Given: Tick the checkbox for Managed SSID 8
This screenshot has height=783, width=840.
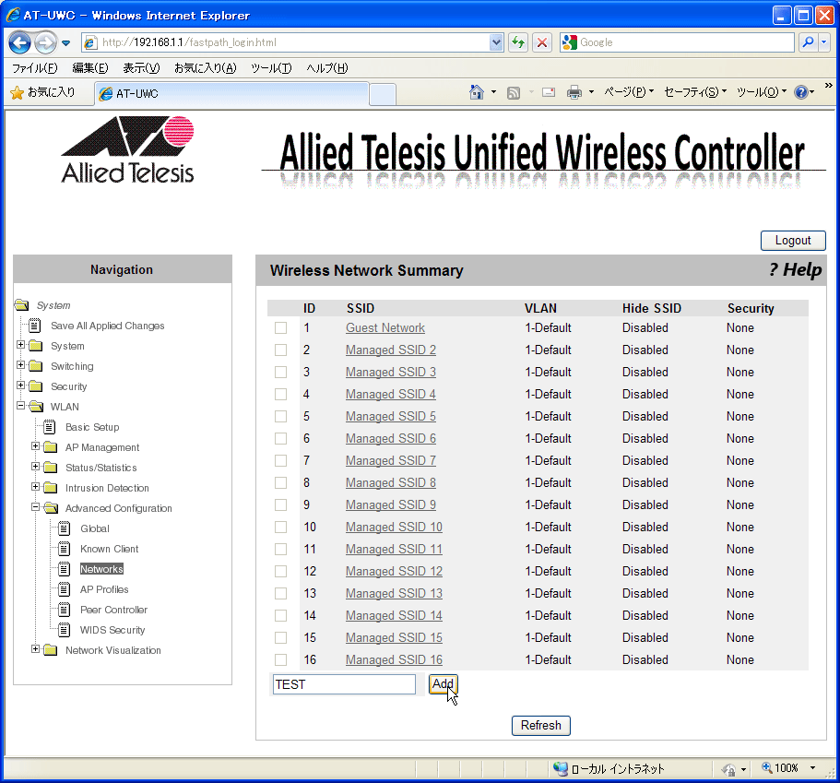Looking at the screenshot, I should pyautogui.click(x=280, y=483).
